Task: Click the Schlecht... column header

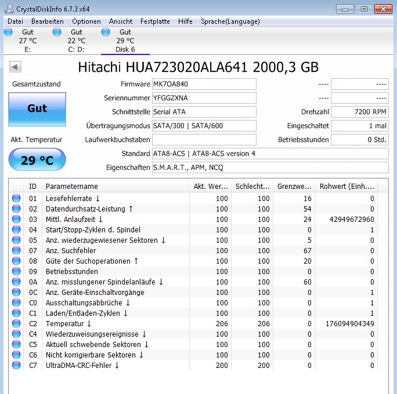Action: [x=252, y=186]
